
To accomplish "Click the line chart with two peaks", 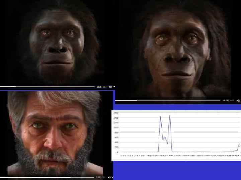I will [176, 135].
